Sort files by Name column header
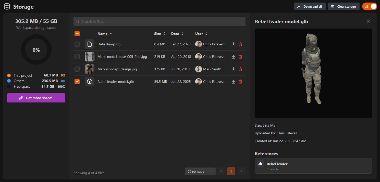380x182 pixels. click(105, 34)
